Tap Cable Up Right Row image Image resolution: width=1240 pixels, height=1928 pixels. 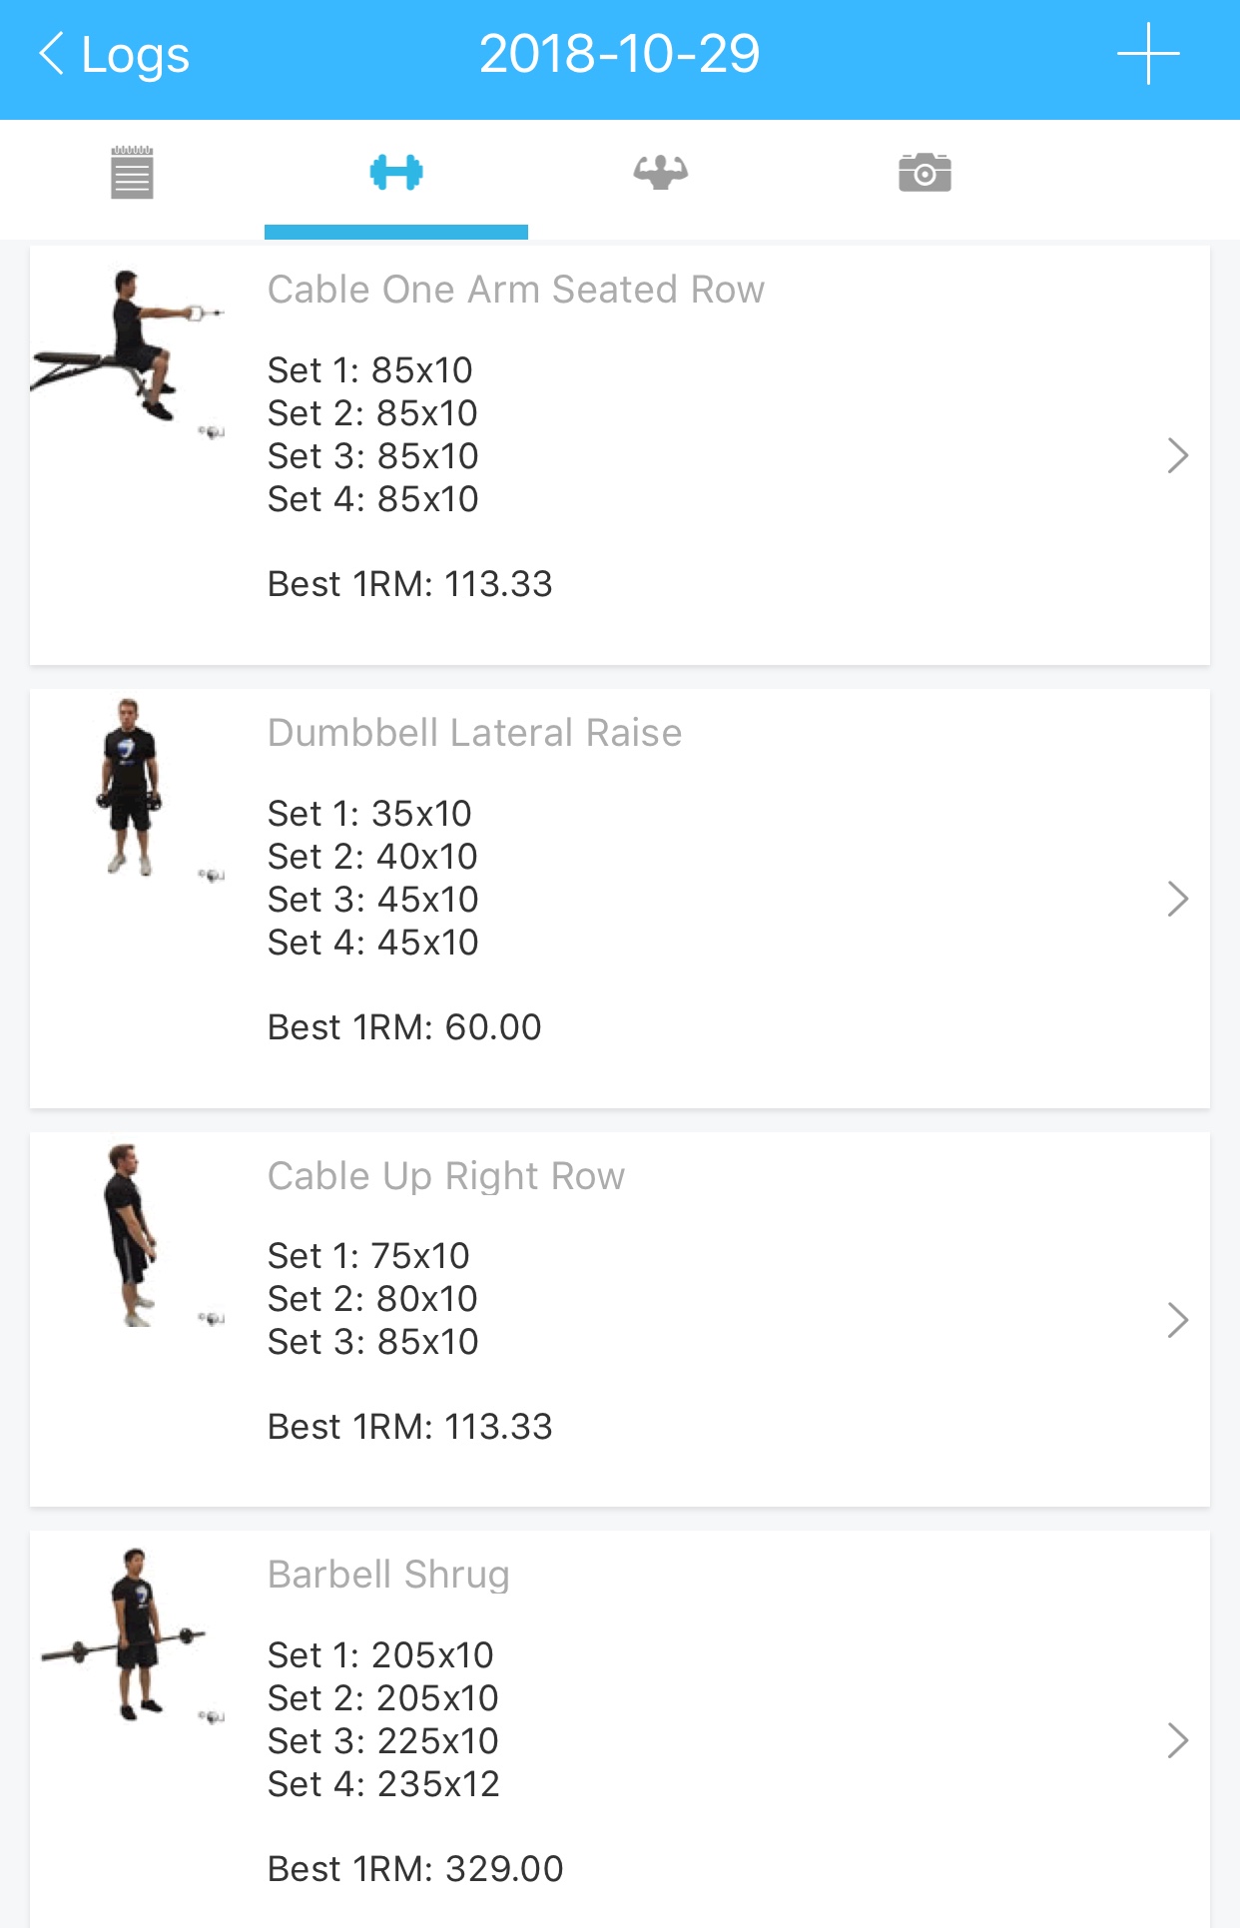tap(130, 1236)
